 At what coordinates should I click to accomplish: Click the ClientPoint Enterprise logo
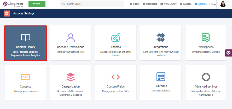[14, 4]
